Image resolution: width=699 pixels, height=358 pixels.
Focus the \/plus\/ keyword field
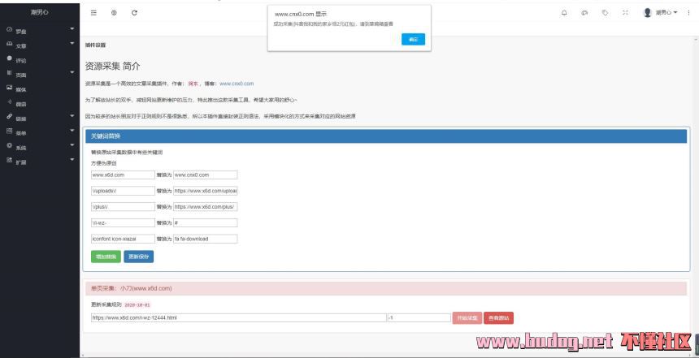[x=123, y=207]
